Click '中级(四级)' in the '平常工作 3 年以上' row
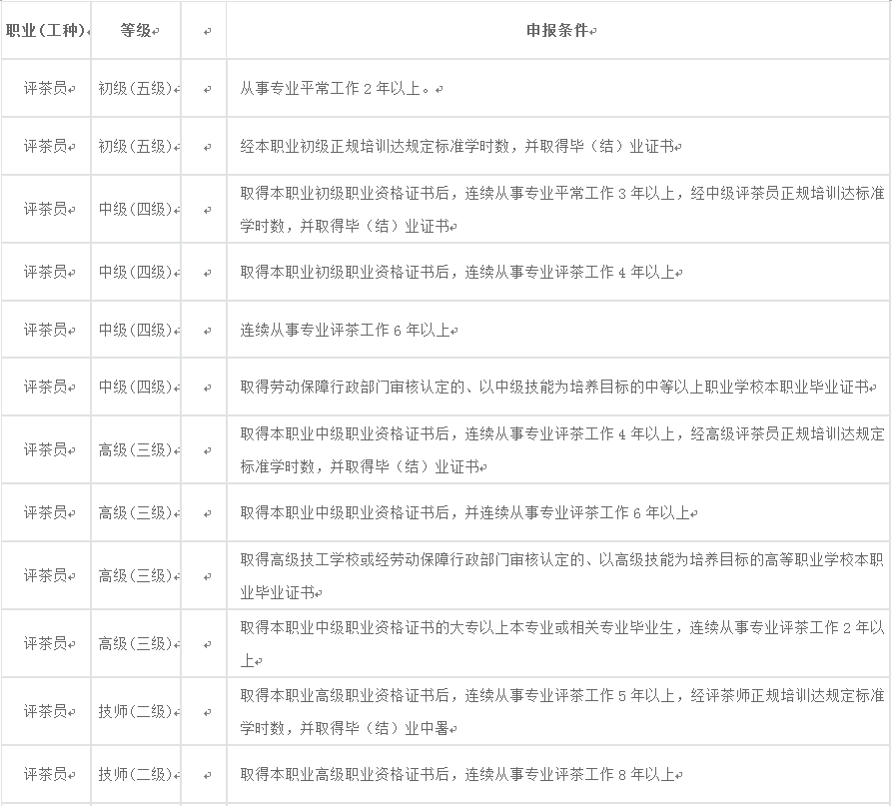 point(136,210)
